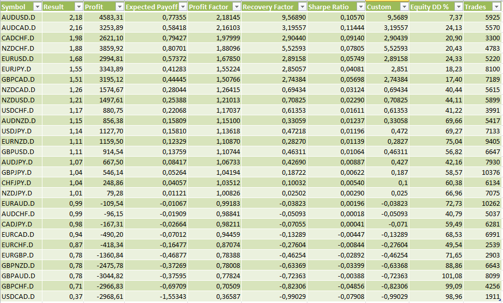
Task: Select profit factor value 2,18145
Action: pos(215,17)
